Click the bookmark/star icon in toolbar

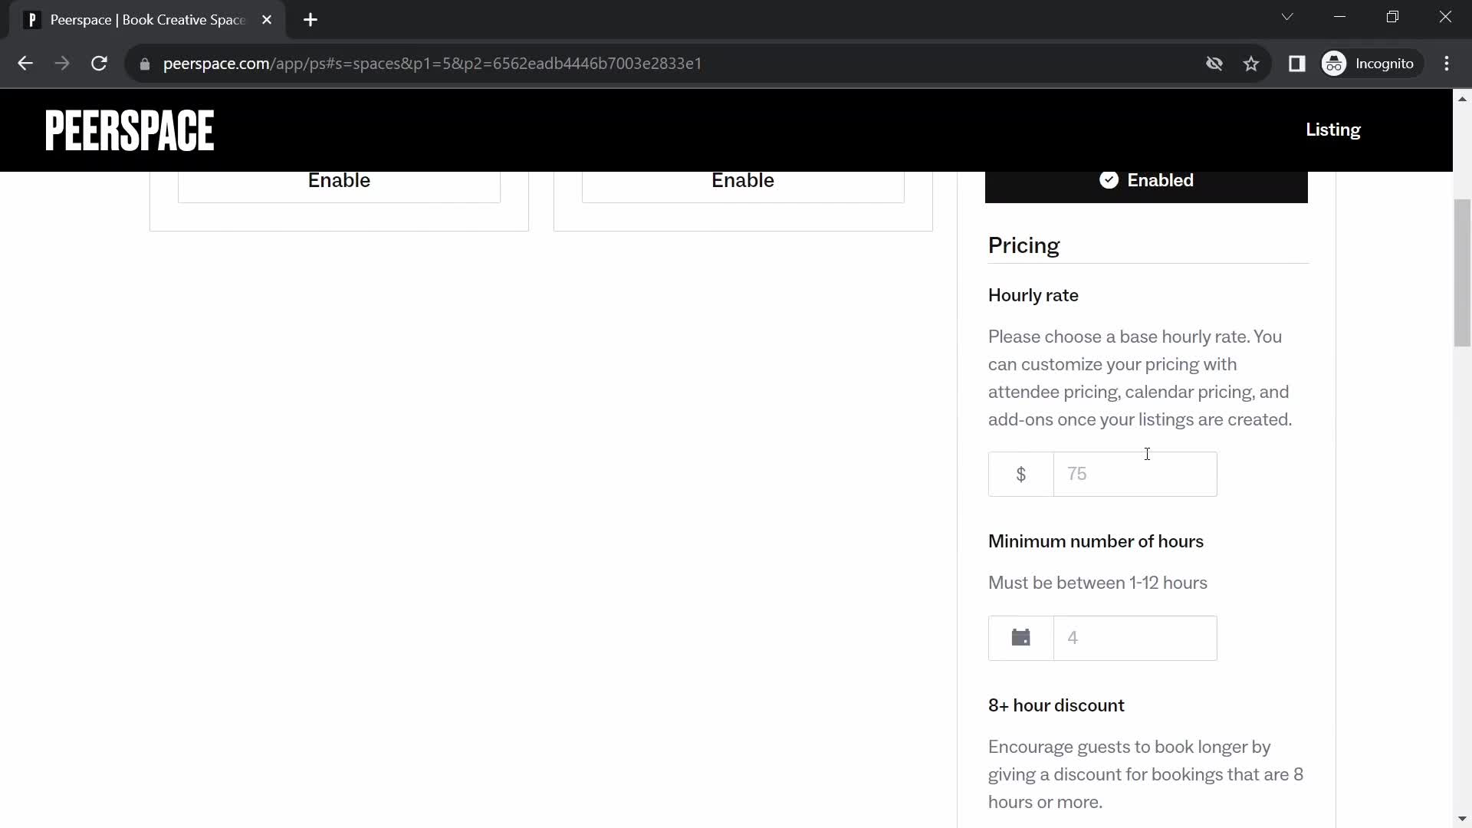click(x=1253, y=64)
